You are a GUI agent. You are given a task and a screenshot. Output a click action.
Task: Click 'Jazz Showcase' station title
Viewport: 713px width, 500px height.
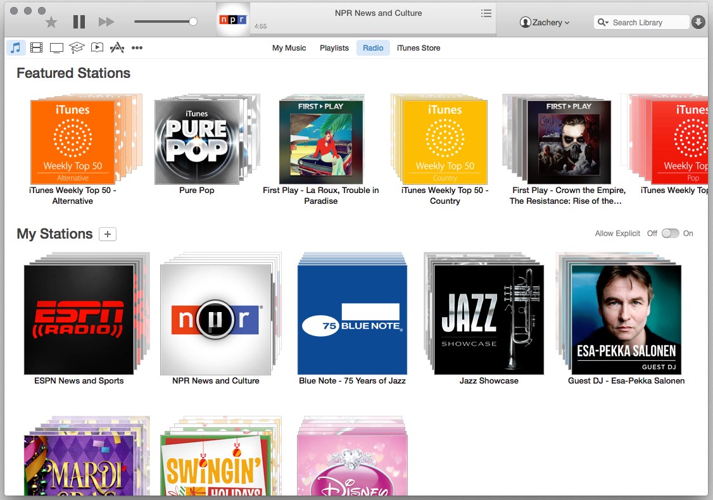click(489, 381)
